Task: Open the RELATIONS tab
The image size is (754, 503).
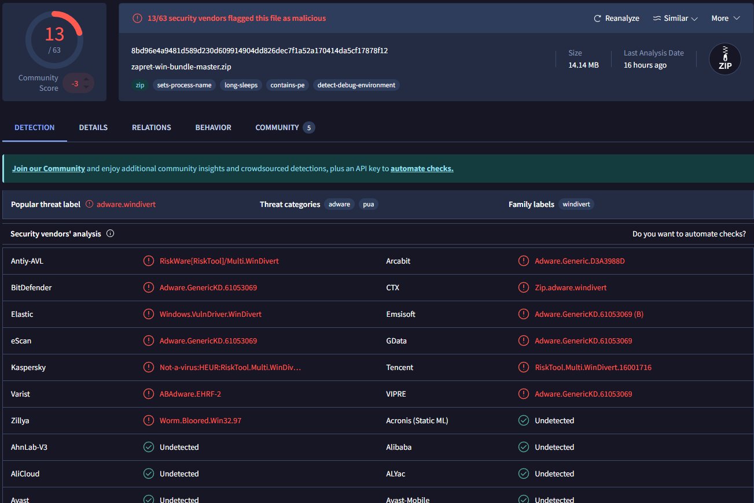Action: 152,128
